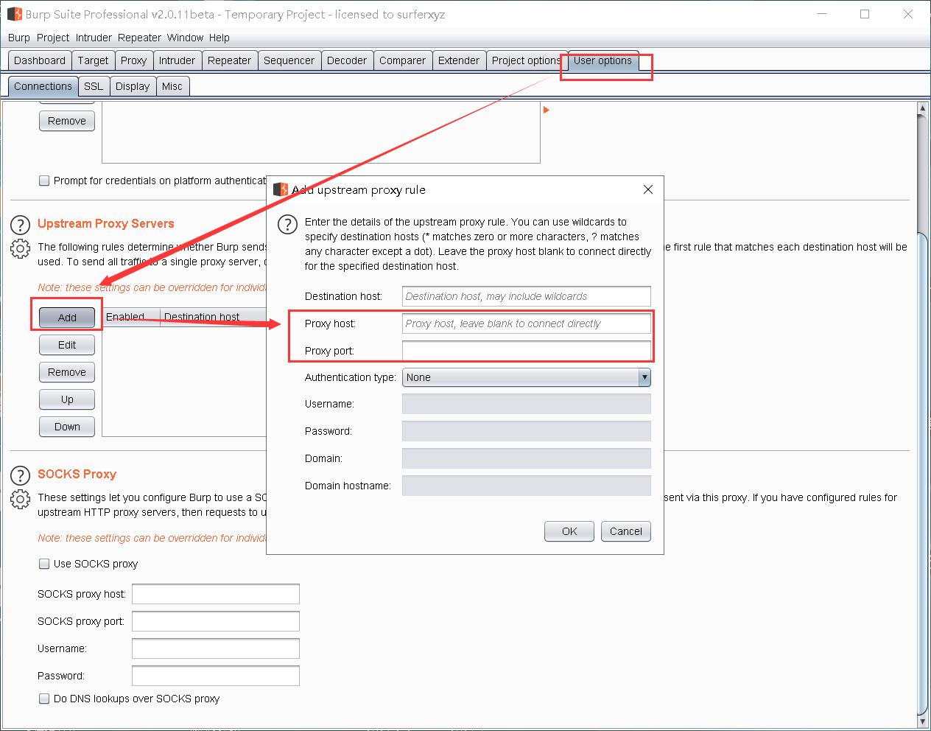The height and width of the screenshot is (731, 931).
Task: Open the Authentication type dropdown
Action: tap(526, 377)
